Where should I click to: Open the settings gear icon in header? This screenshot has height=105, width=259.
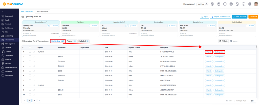[250, 4]
